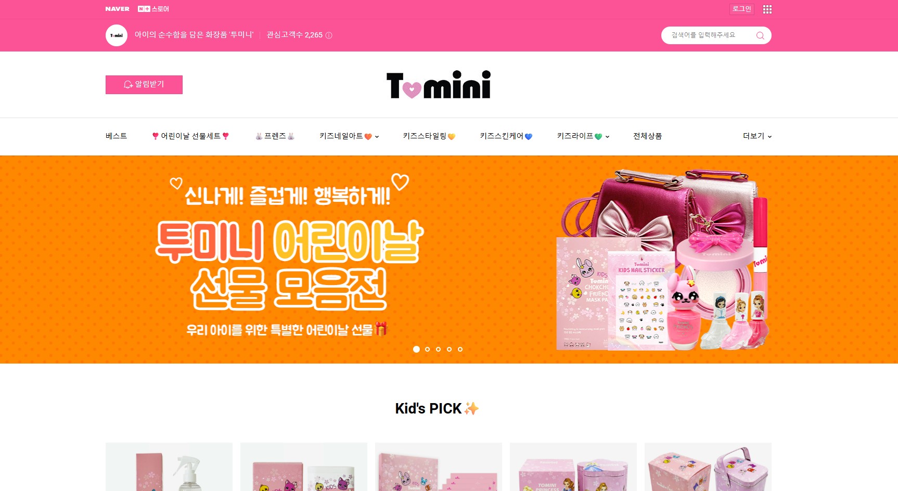This screenshot has height=491, width=898.
Task: Open the 베스트 menu item
Action: [116, 136]
